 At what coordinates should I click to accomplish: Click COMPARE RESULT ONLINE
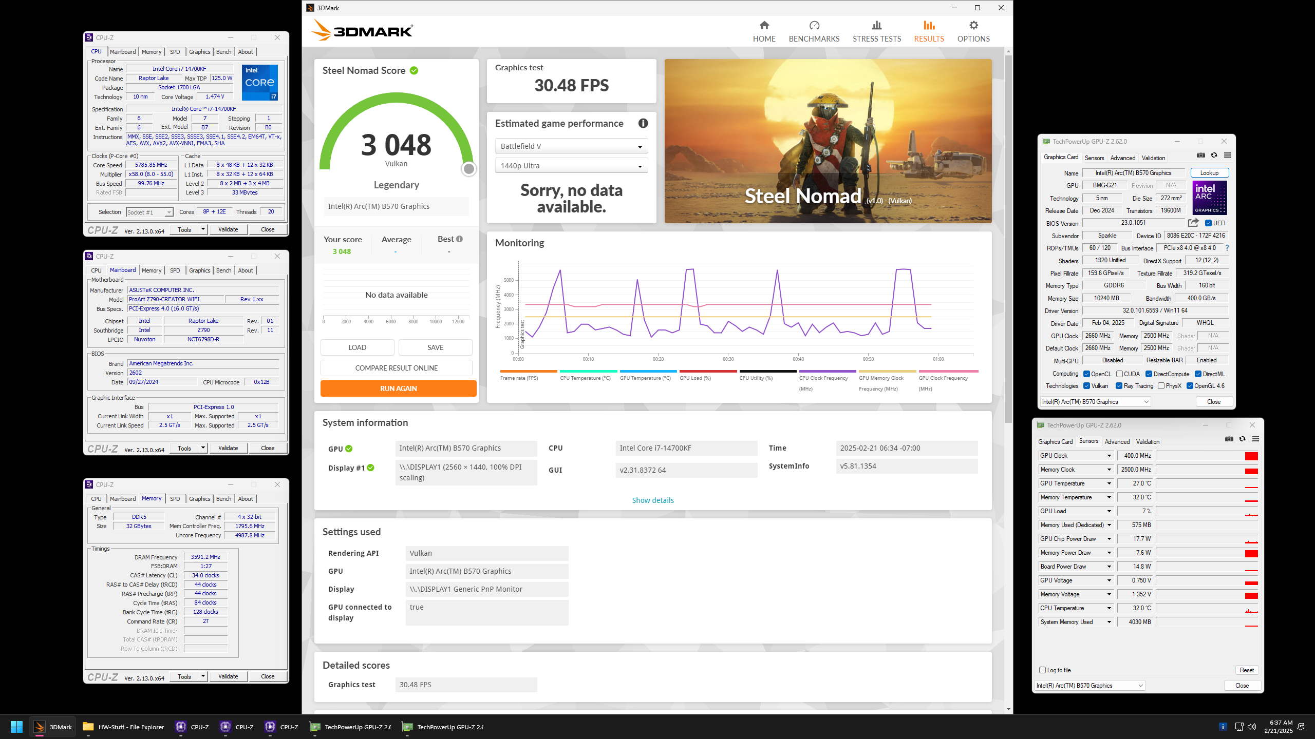point(396,368)
